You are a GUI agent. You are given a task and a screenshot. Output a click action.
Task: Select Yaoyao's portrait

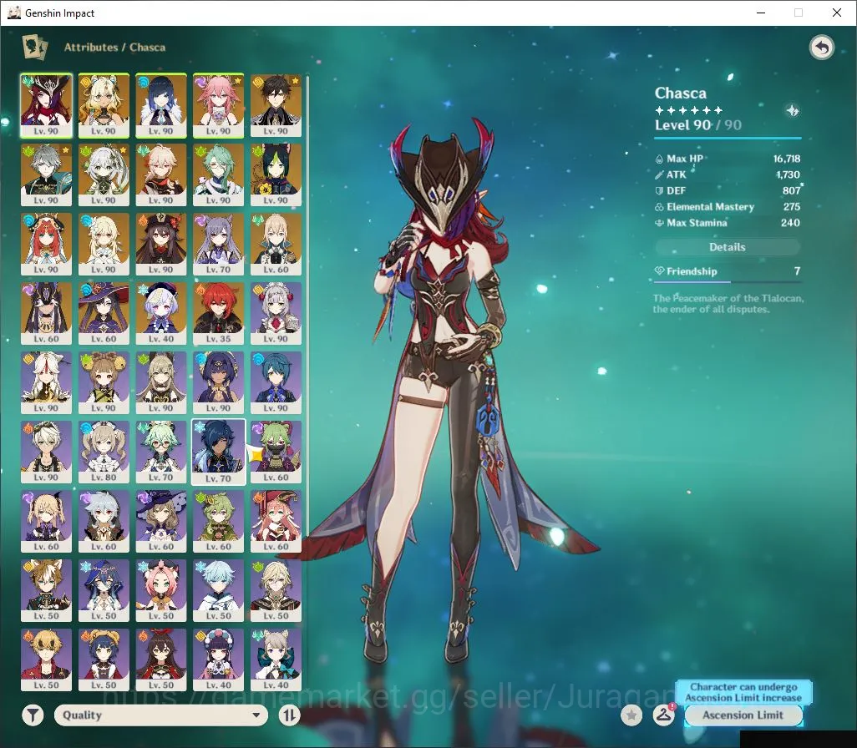click(x=104, y=383)
